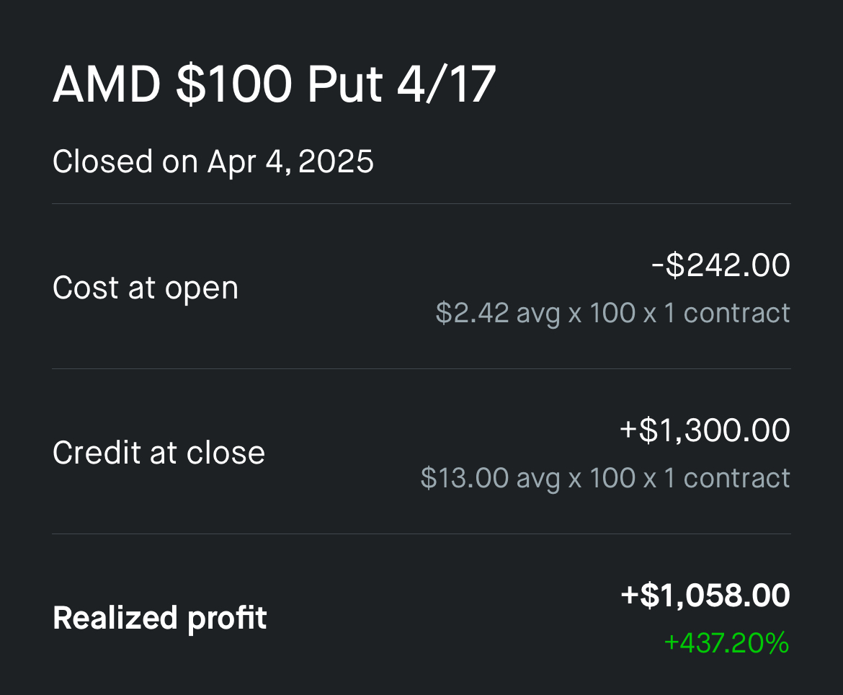Select the word Put in the title

(x=345, y=84)
